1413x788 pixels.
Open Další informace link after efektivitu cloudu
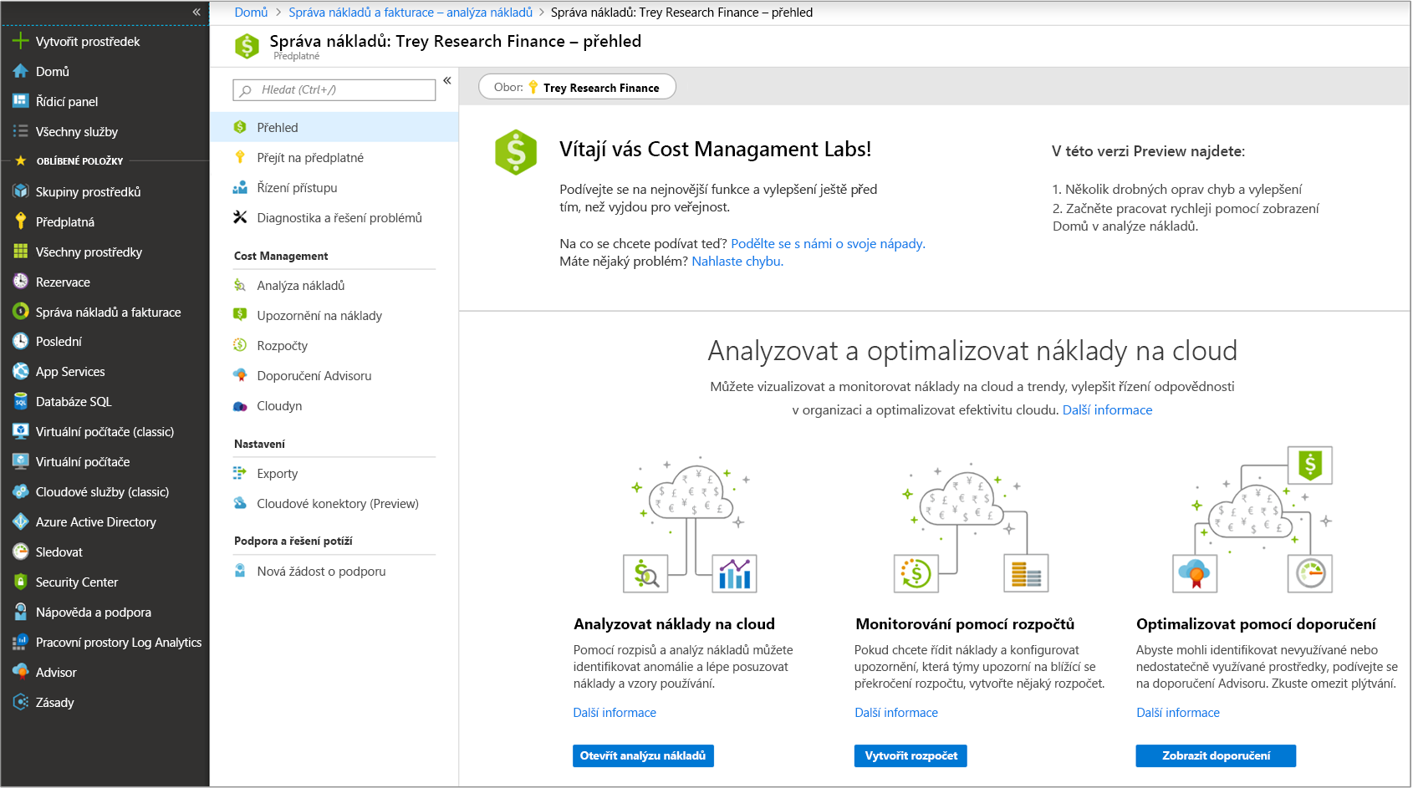tap(1107, 409)
